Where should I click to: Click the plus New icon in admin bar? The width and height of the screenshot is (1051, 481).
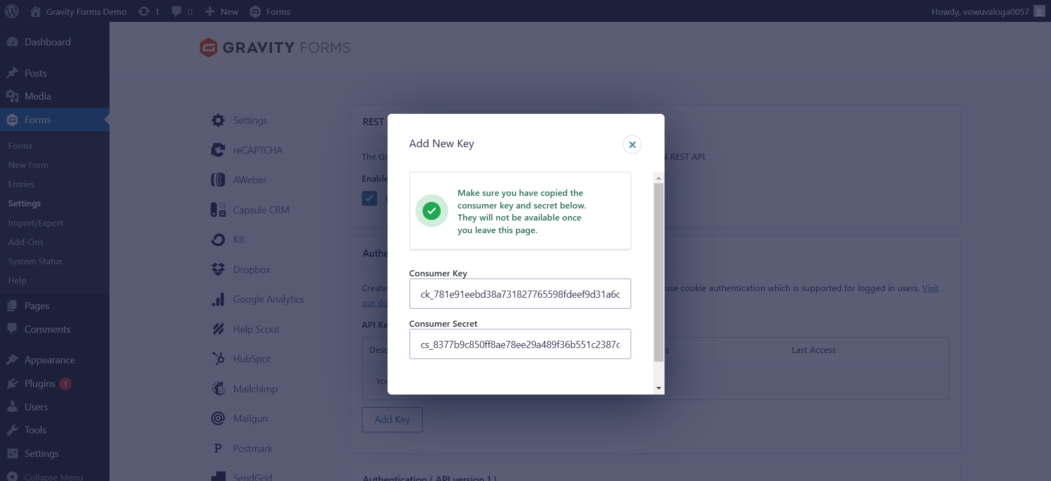click(x=210, y=11)
